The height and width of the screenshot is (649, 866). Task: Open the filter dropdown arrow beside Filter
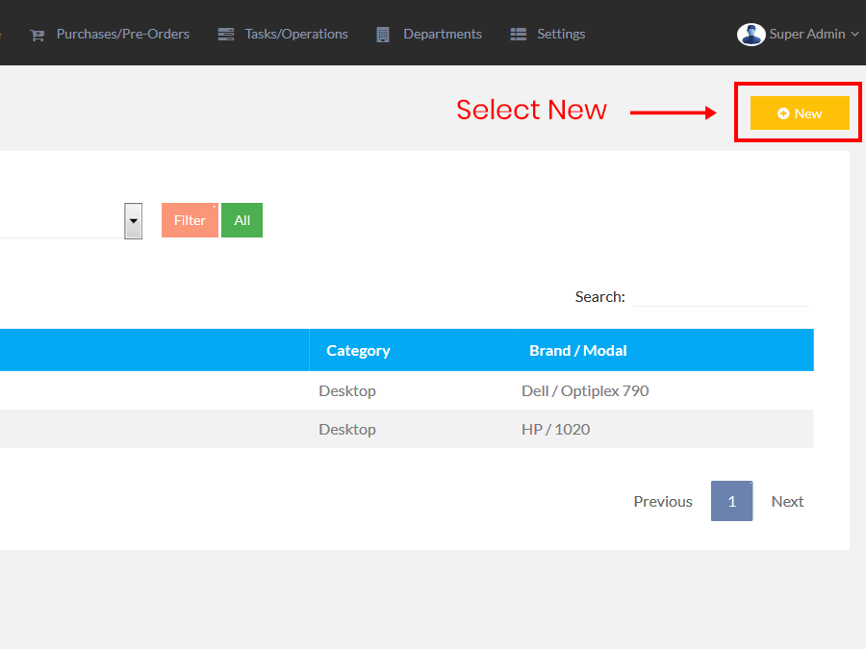(x=133, y=221)
